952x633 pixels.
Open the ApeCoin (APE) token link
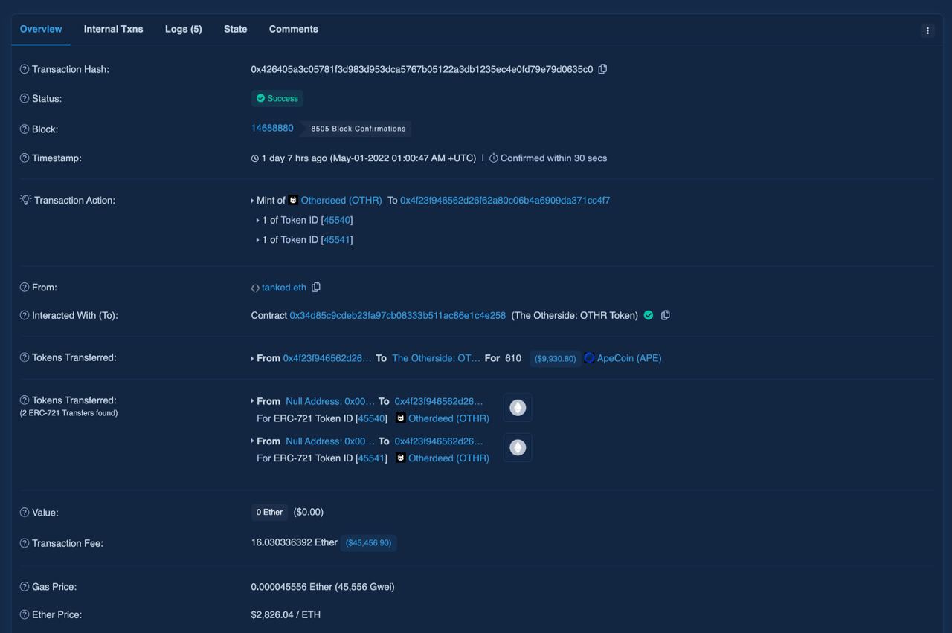629,358
